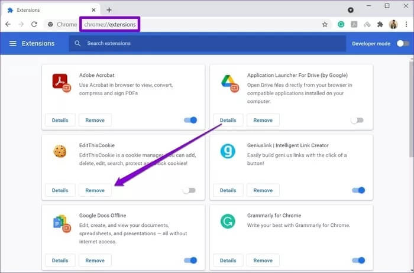This screenshot has width=414, height=273.
Task: Open Details for Adobe Acrobat
Action: pyautogui.click(x=60, y=121)
